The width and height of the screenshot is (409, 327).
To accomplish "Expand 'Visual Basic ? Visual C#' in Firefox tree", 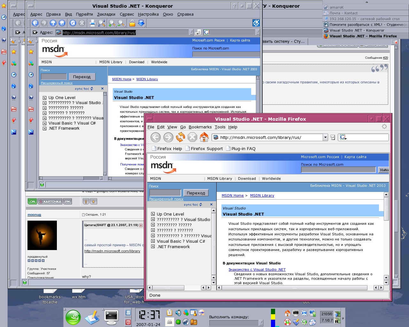I will [153, 241].
